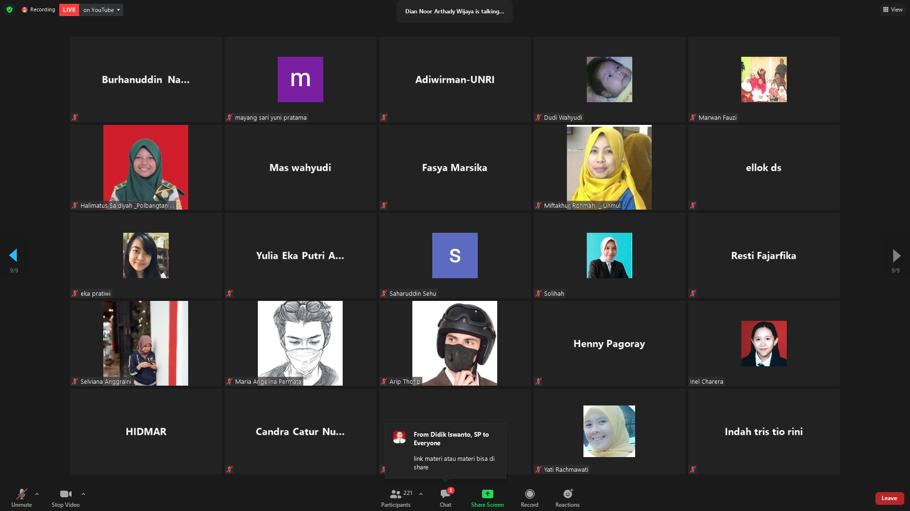Go to next gallery page arrow

[x=896, y=255]
